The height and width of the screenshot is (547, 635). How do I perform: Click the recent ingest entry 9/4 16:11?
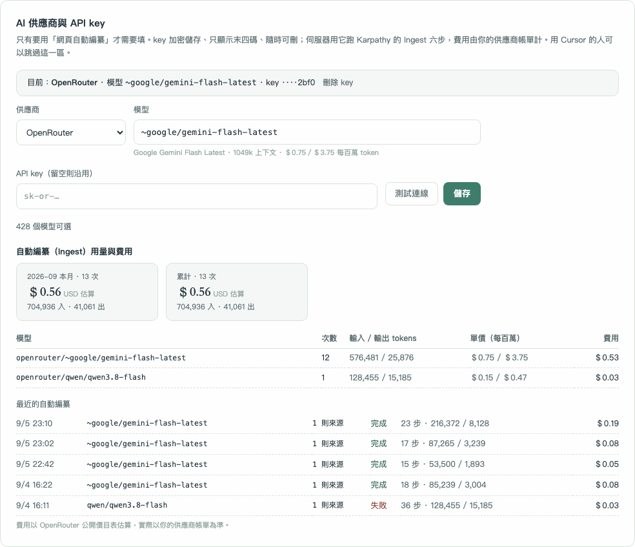coord(317,506)
